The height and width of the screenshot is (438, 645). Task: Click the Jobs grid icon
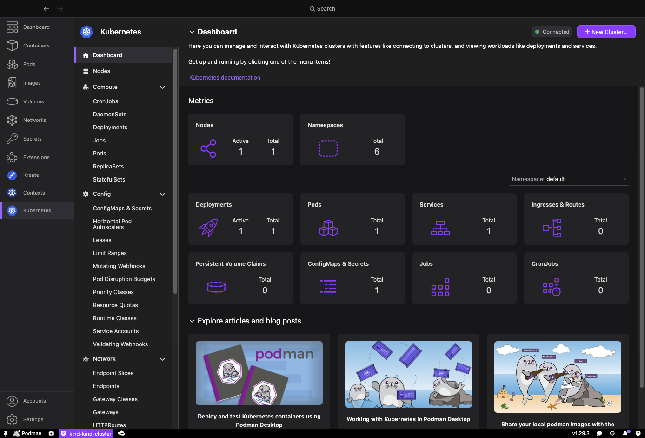tap(440, 287)
